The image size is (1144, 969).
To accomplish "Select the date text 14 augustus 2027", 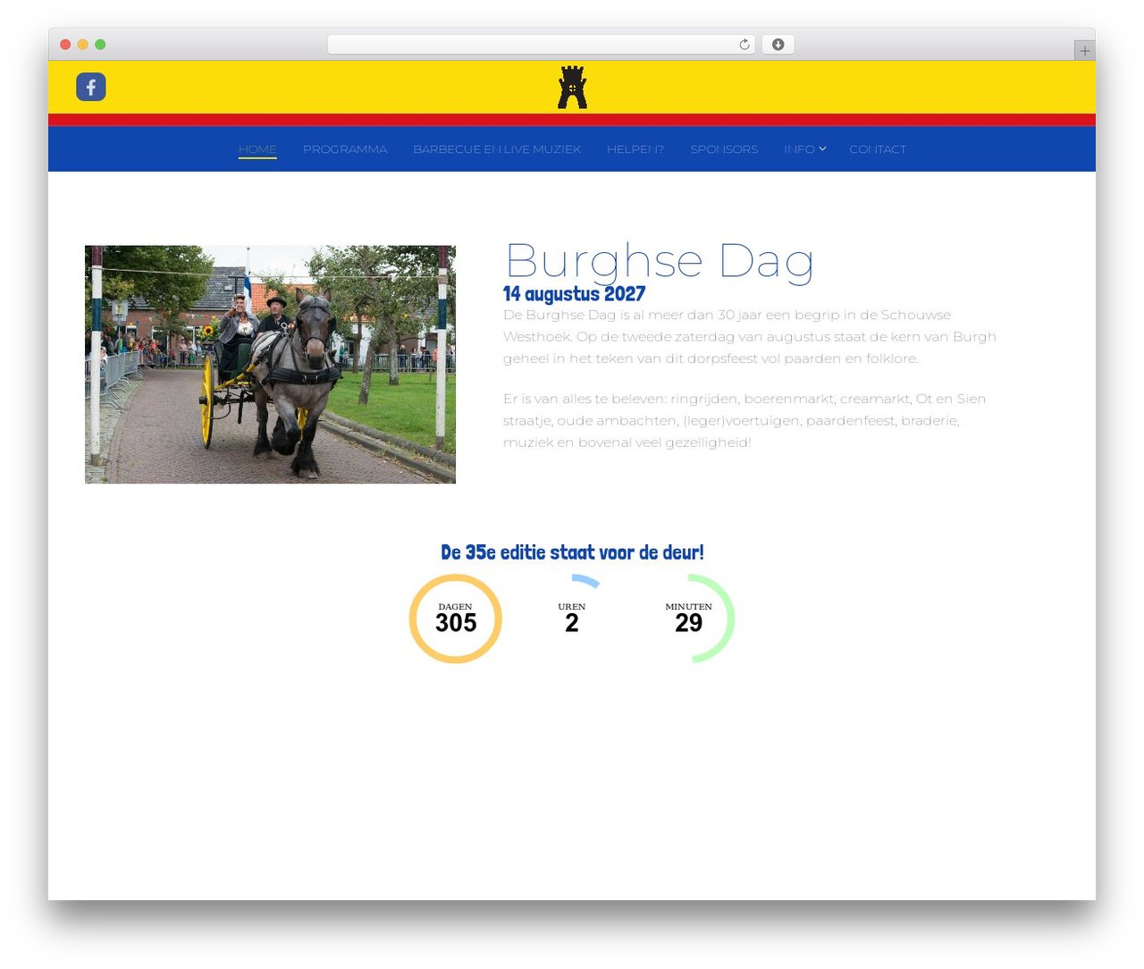I will 574,294.
